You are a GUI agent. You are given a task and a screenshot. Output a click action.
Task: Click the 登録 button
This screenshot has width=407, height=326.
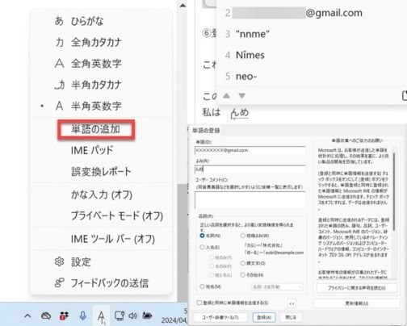[264, 317]
